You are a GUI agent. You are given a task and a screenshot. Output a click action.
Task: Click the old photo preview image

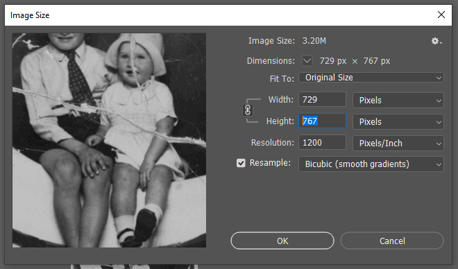(x=109, y=140)
